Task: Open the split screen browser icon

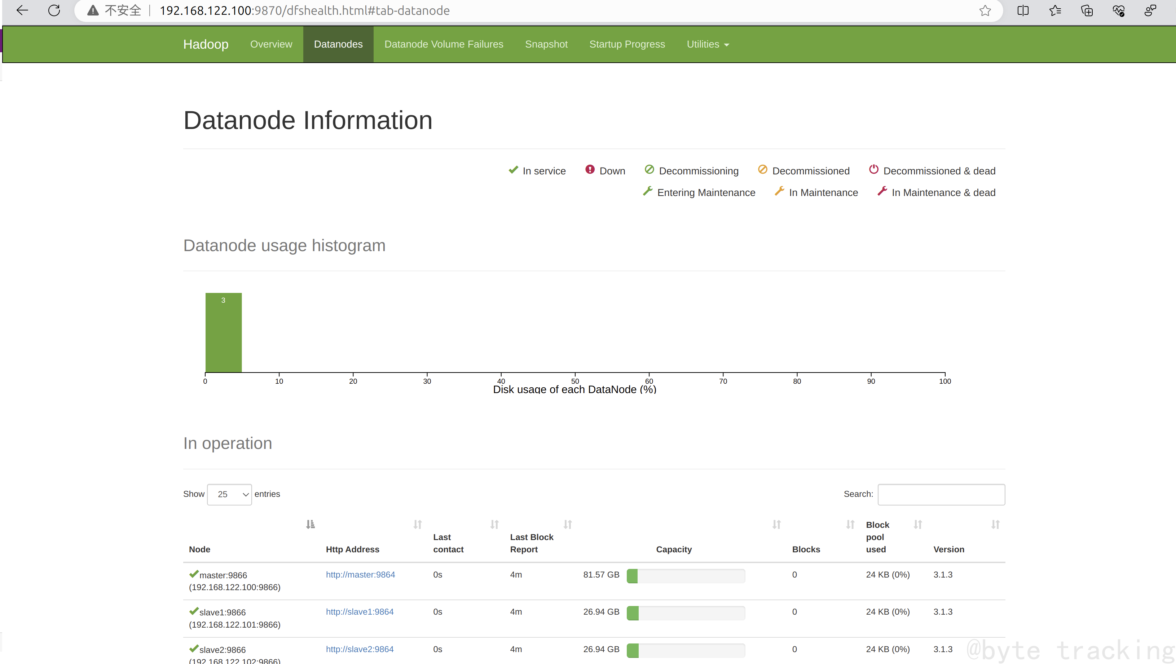Action: tap(1023, 10)
